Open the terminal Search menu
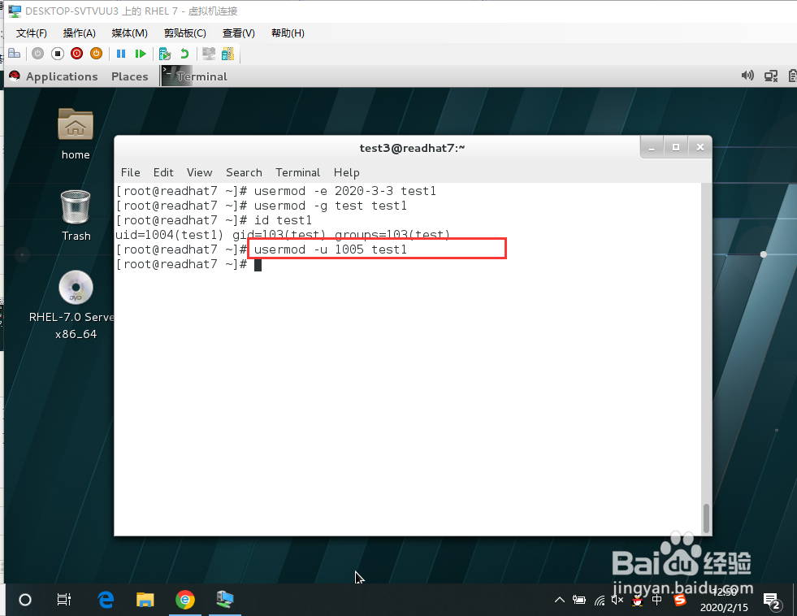The image size is (797, 616). click(x=244, y=172)
